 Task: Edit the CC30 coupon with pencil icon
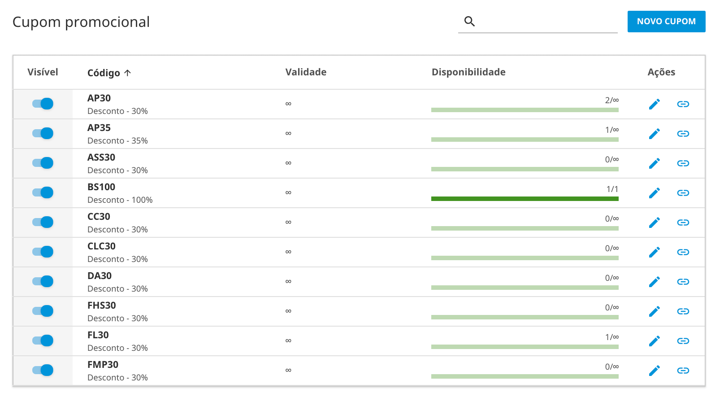click(655, 223)
